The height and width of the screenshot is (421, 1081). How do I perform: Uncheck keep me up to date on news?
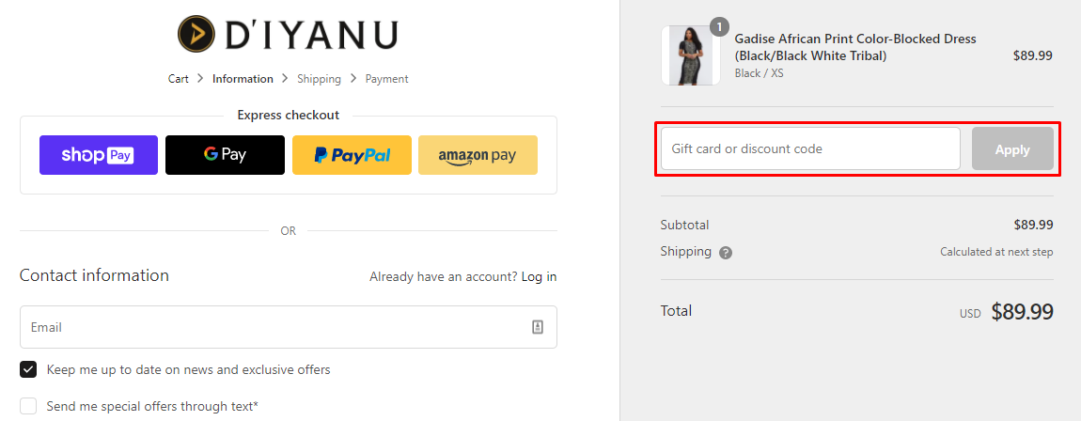(28, 370)
